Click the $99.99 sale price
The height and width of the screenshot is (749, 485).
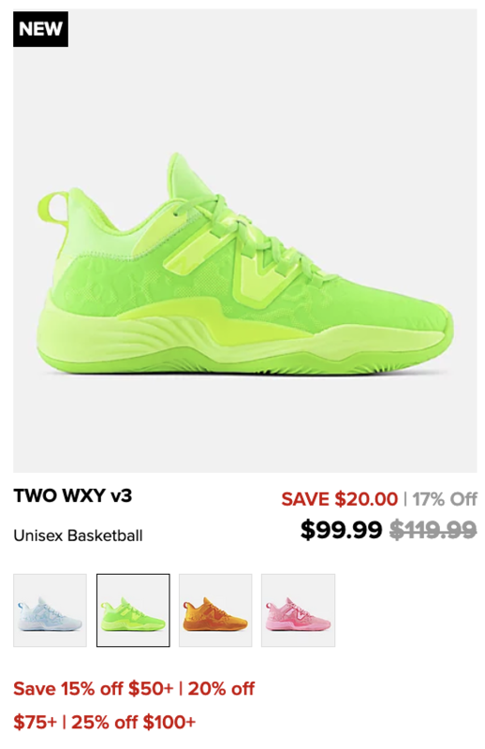(341, 529)
